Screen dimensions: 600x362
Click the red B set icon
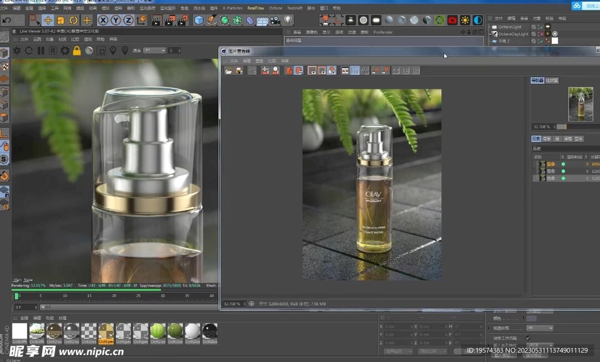pyautogui.click(x=386, y=70)
